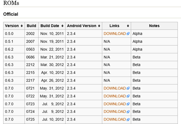Open DOWNLOAD link for build 0722
The width and height of the screenshot is (181, 124).
pyautogui.click(x=115, y=96)
